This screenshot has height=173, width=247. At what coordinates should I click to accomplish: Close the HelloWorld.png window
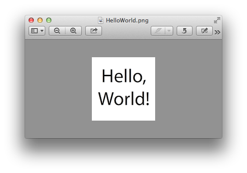[x=31, y=20]
